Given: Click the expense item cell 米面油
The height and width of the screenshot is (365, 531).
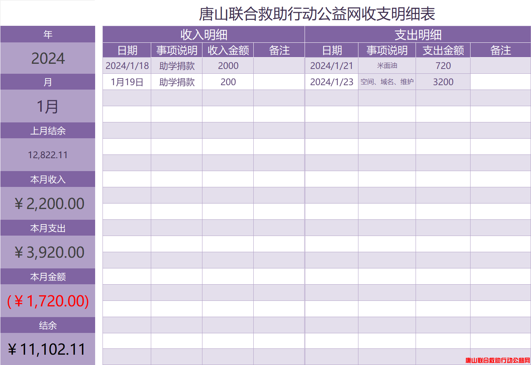Looking at the screenshot, I should click(x=387, y=66).
